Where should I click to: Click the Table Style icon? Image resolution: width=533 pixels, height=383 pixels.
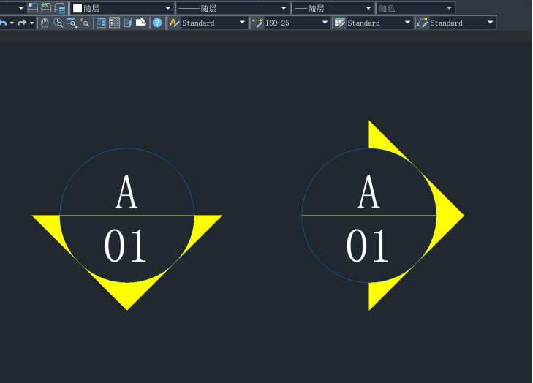[339, 23]
